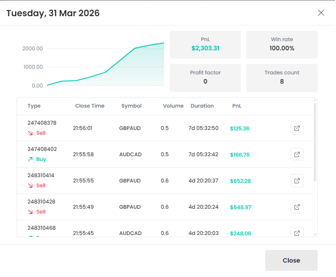Click the Close Time column header
Image resolution: width=336 pixels, height=277 pixels.
tap(90, 106)
